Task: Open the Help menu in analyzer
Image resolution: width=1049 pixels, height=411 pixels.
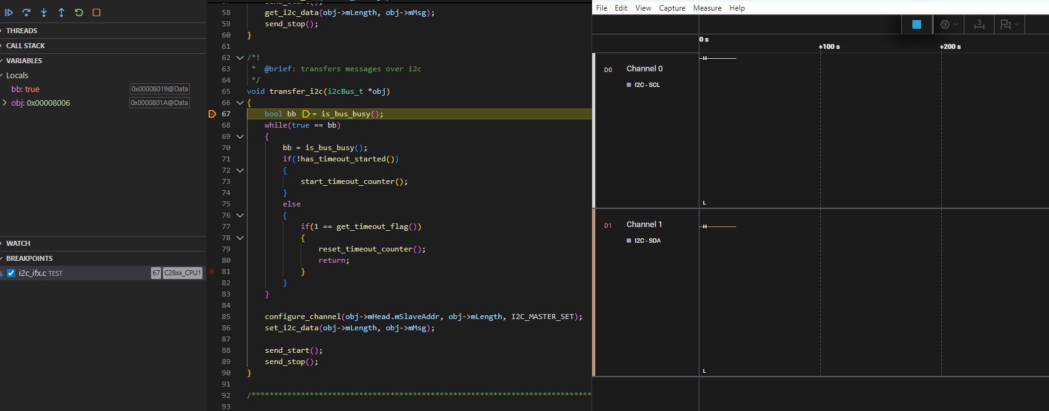Action: 737,8
